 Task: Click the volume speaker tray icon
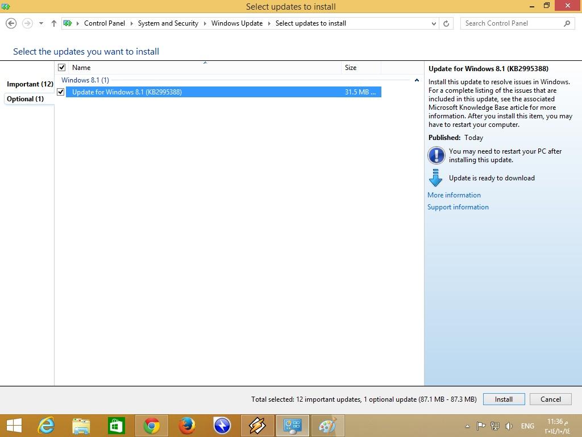point(509,426)
